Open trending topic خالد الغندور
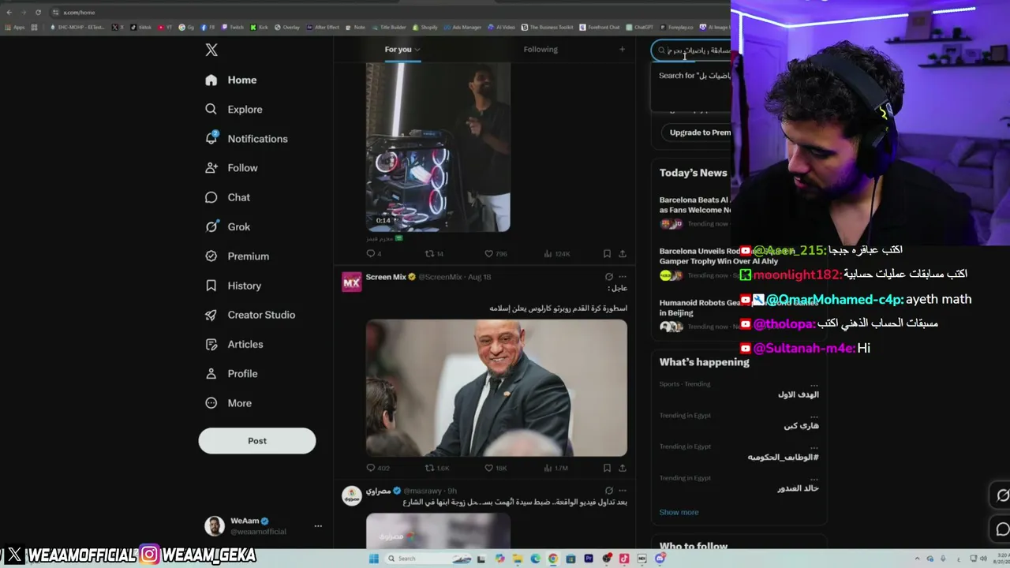1010x568 pixels. [x=798, y=488]
